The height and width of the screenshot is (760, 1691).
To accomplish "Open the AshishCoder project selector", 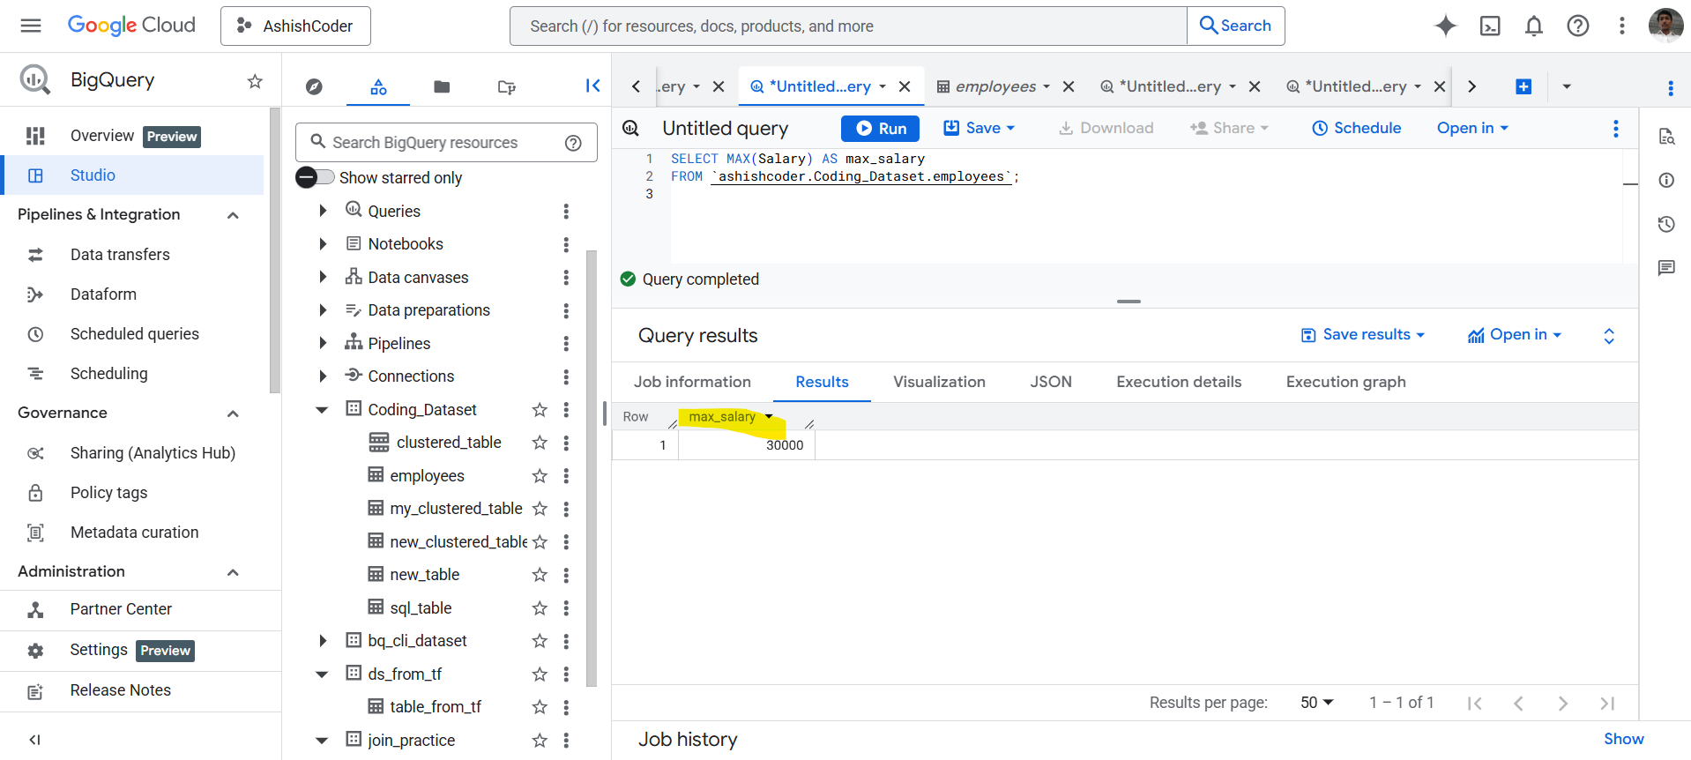I will point(295,26).
